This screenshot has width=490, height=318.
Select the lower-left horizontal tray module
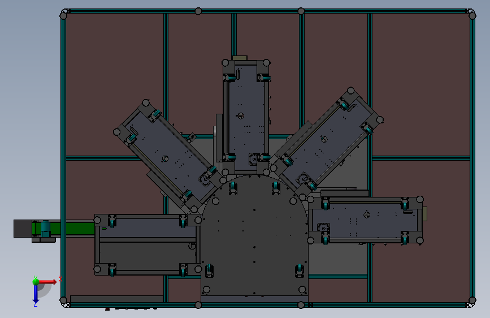[148, 245]
